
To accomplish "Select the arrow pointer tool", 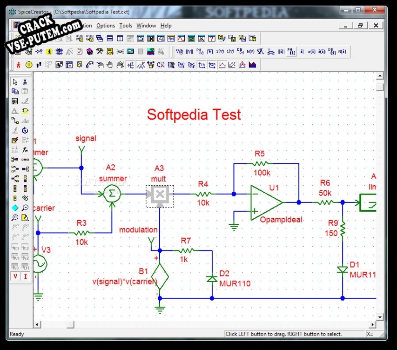I will click(15, 82).
